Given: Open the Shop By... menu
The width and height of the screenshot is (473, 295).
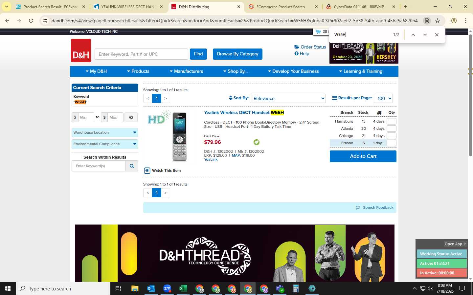Looking at the screenshot, I should click(x=235, y=71).
